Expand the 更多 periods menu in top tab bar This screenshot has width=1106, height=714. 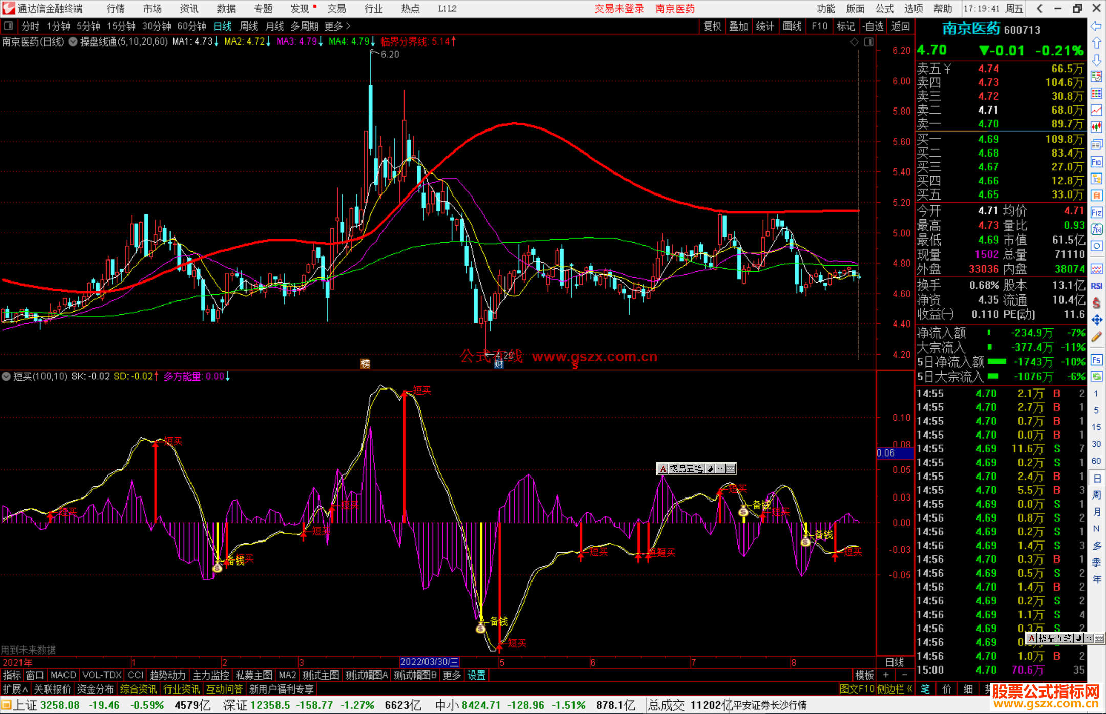click(337, 26)
